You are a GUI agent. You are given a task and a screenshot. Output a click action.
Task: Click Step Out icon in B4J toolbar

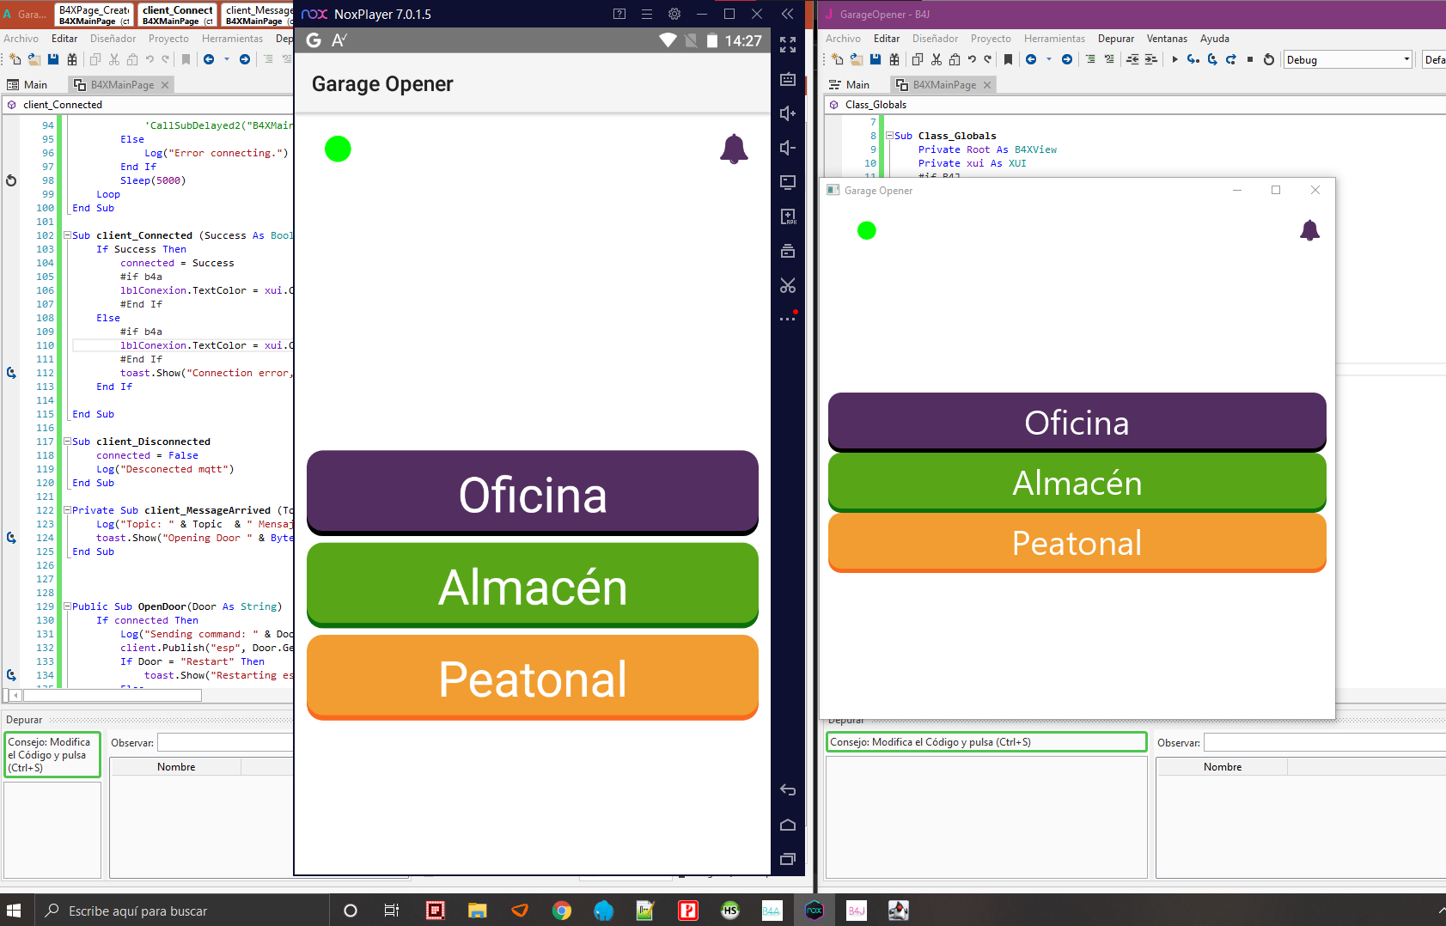pyautogui.click(x=1231, y=59)
